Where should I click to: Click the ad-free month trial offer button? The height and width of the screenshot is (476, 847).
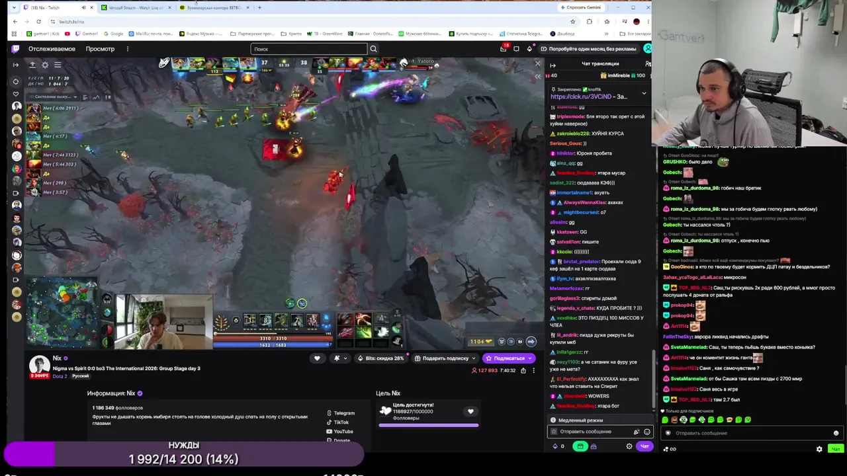click(588, 49)
